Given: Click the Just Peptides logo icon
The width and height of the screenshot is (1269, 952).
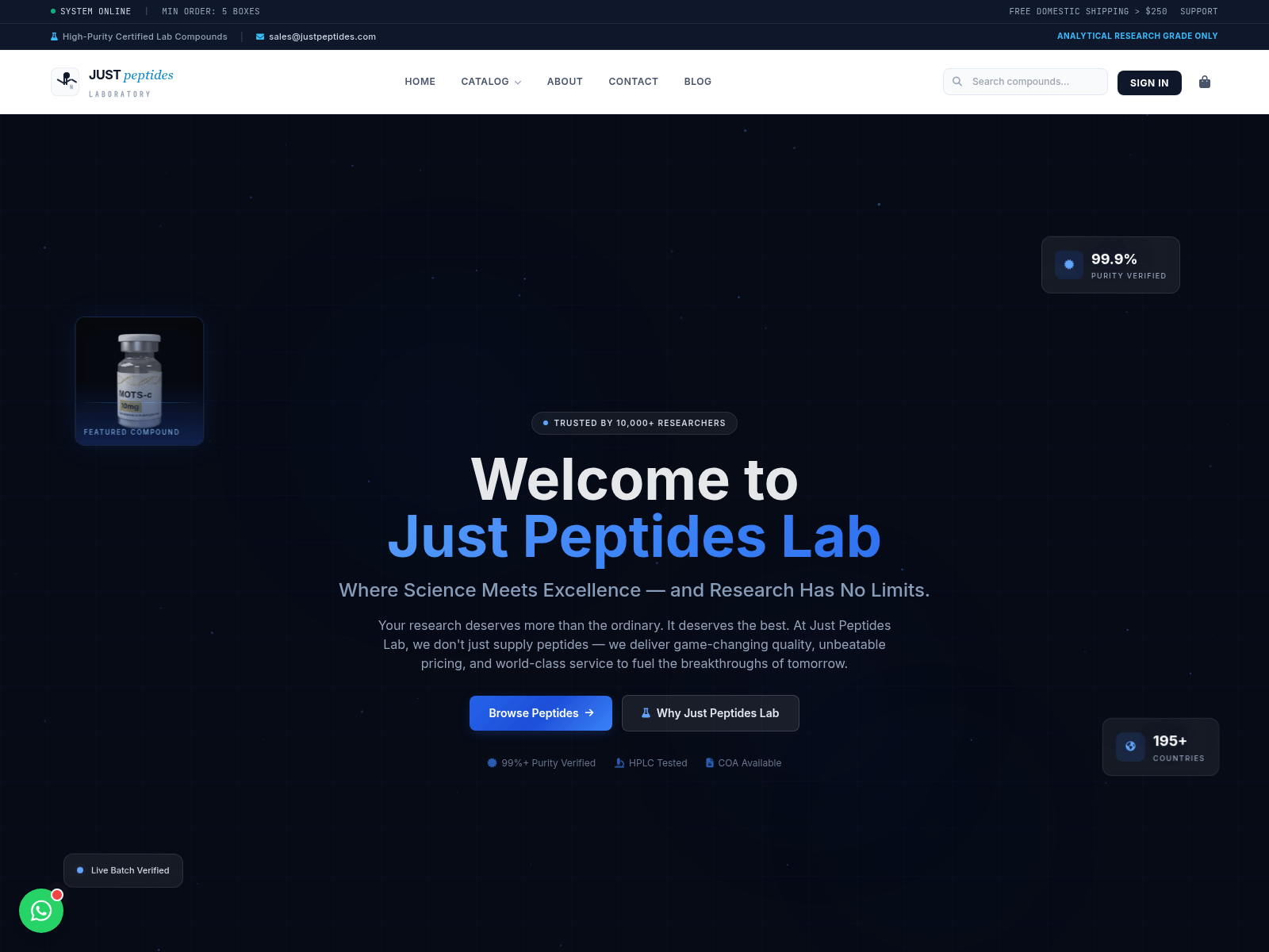Looking at the screenshot, I should [x=65, y=82].
